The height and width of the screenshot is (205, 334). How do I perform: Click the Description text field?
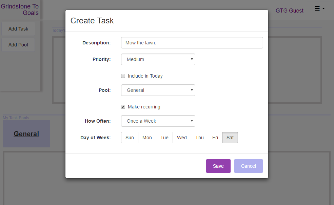192,43
